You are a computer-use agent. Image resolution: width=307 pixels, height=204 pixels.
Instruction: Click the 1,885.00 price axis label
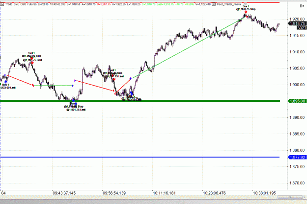click(x=297, y=134)
